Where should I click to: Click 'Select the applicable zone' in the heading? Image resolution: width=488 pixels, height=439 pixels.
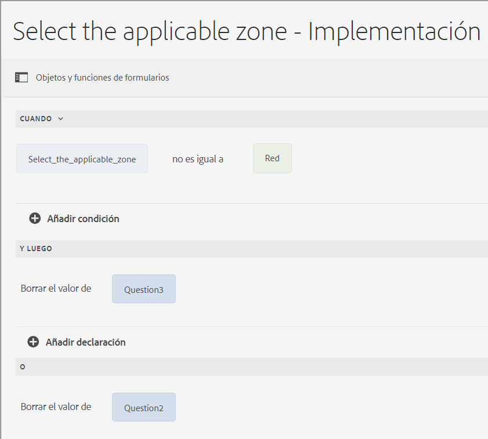tap(150, 31)
